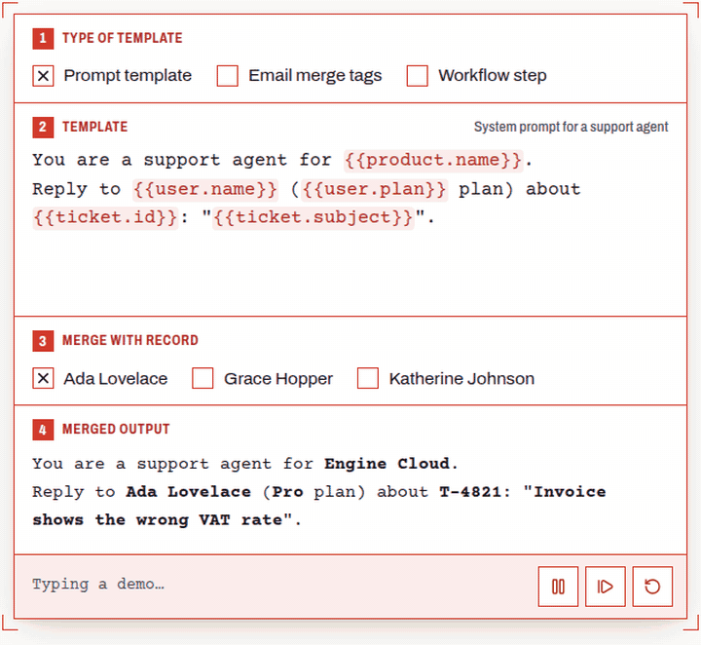701x645 pixels.
Task: Click the {{user.plan}} template variable
Action: [x=374, y=189]
